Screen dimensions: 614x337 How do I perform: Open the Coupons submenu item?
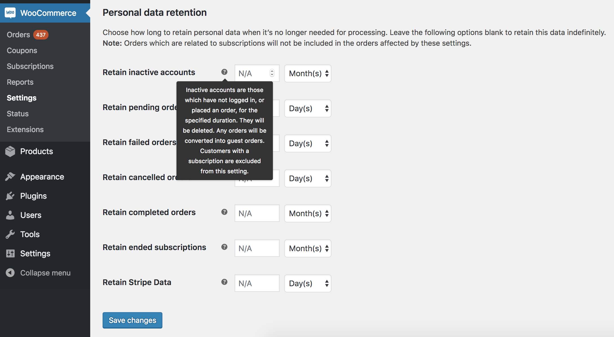[x=22, y=51]
